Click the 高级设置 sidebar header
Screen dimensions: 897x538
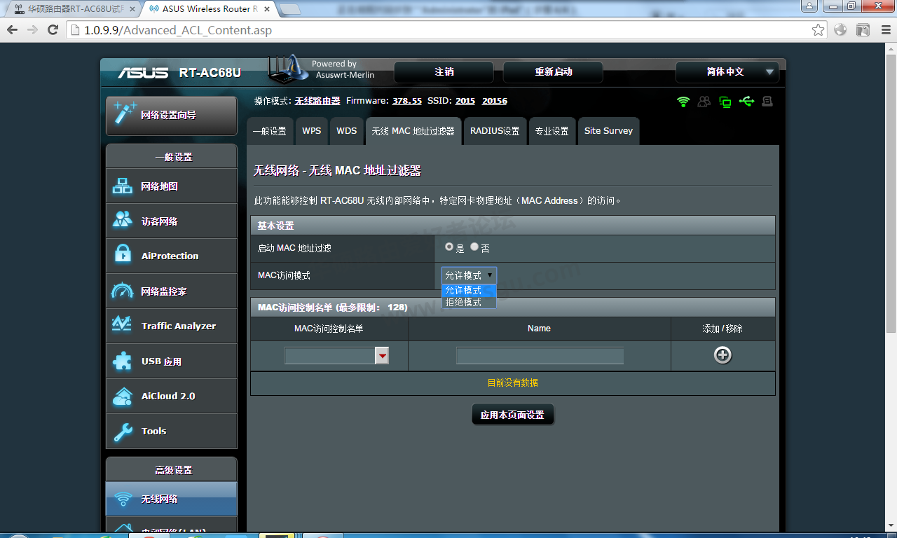[x=171, y=470]
